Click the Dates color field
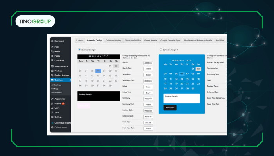Screen dimensions: 274x156 [x=148, y=87]
